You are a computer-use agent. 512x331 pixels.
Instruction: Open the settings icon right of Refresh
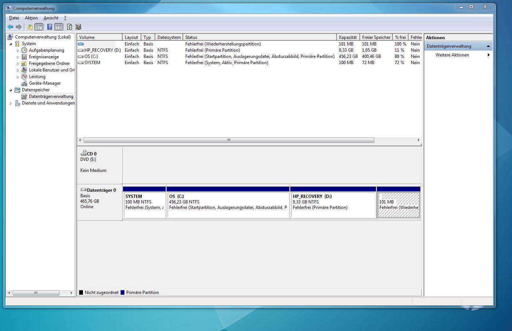pyautogui.click(x=78, y=27)
